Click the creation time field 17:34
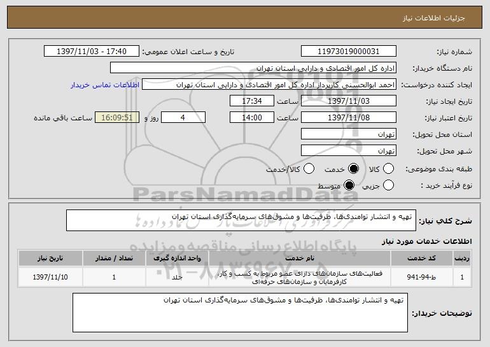 (x=252, y=101)
